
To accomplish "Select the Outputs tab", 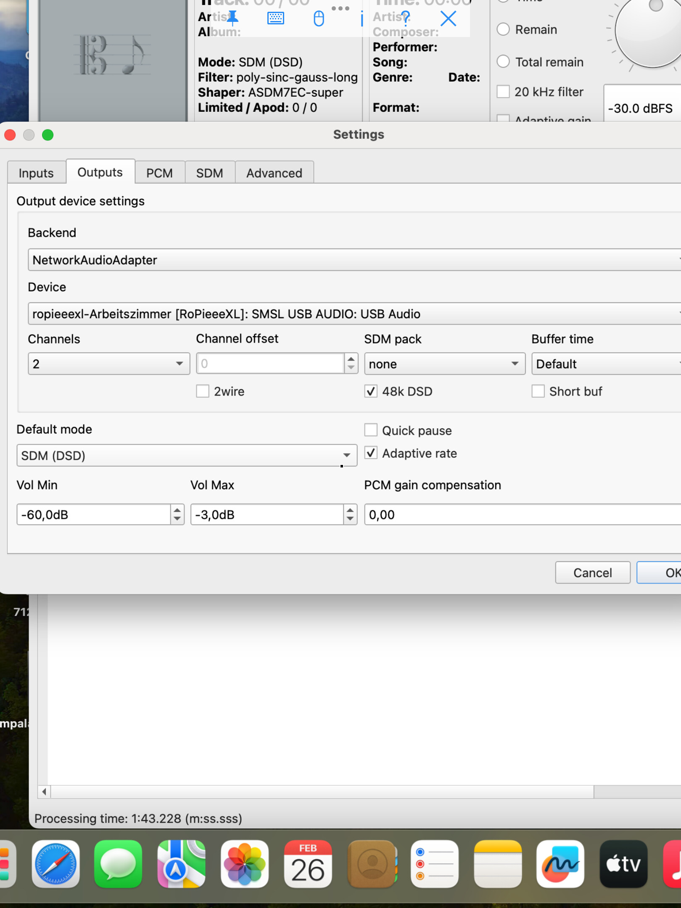I will [x=100, y=172].
